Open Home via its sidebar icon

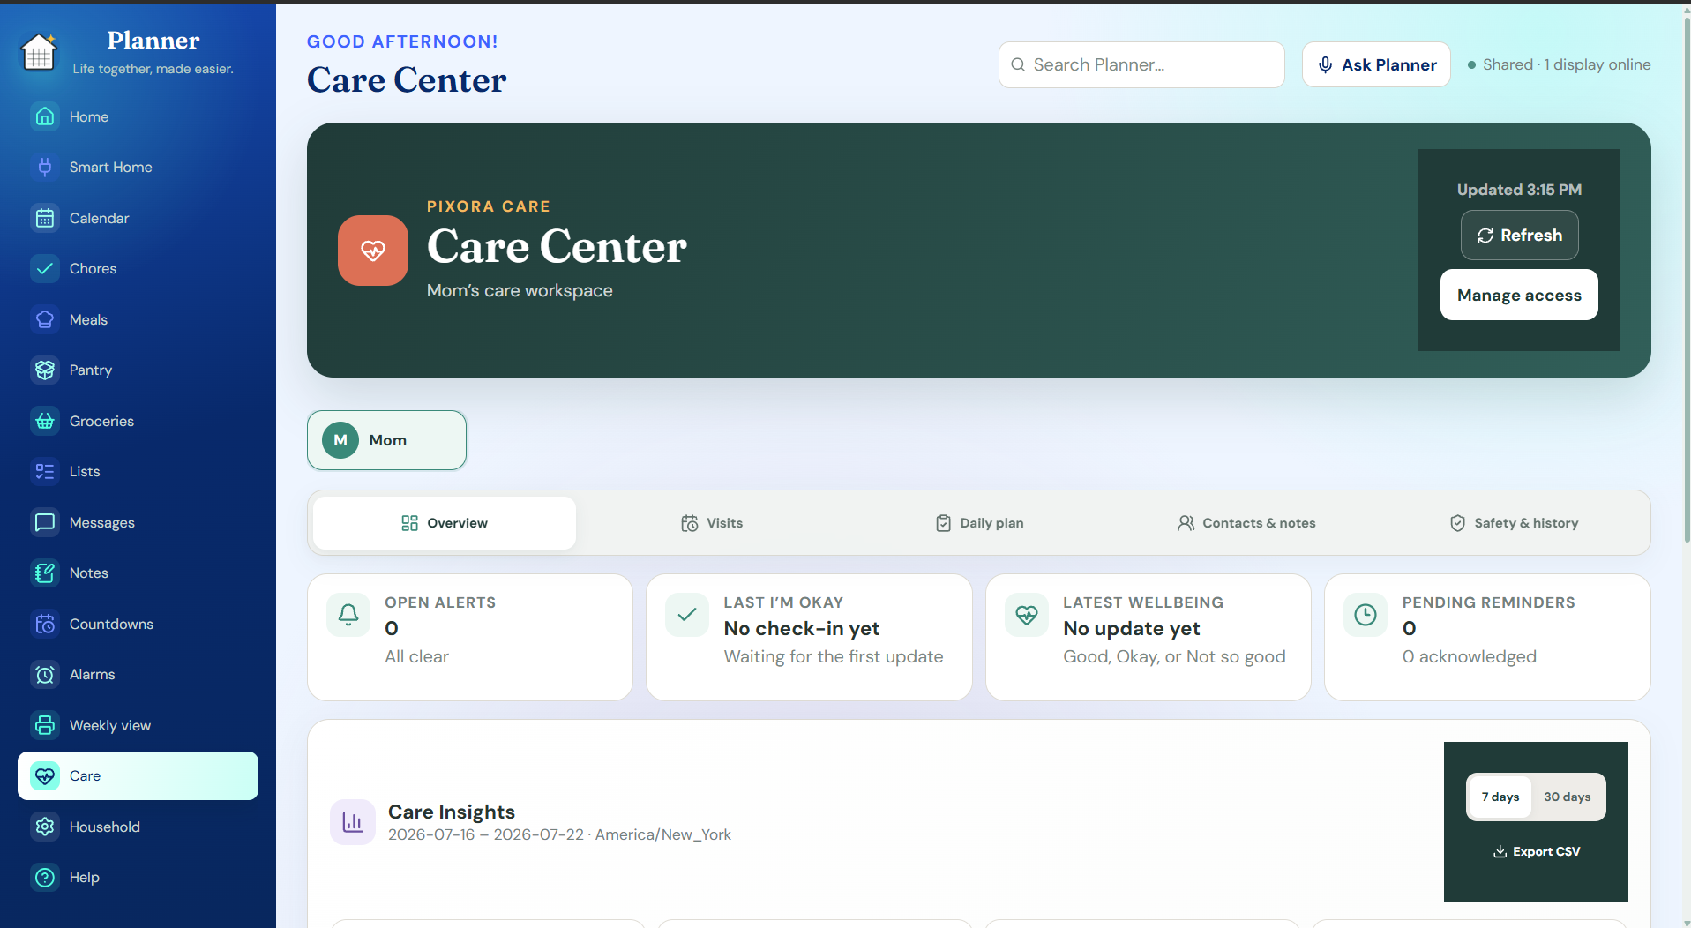[45, 116]
